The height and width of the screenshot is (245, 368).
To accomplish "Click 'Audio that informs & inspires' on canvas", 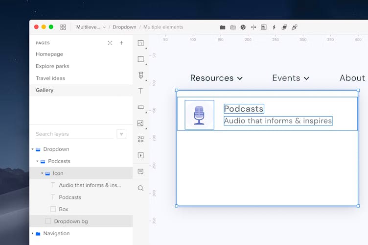I will pyautogui.click(x=278, y=121).
